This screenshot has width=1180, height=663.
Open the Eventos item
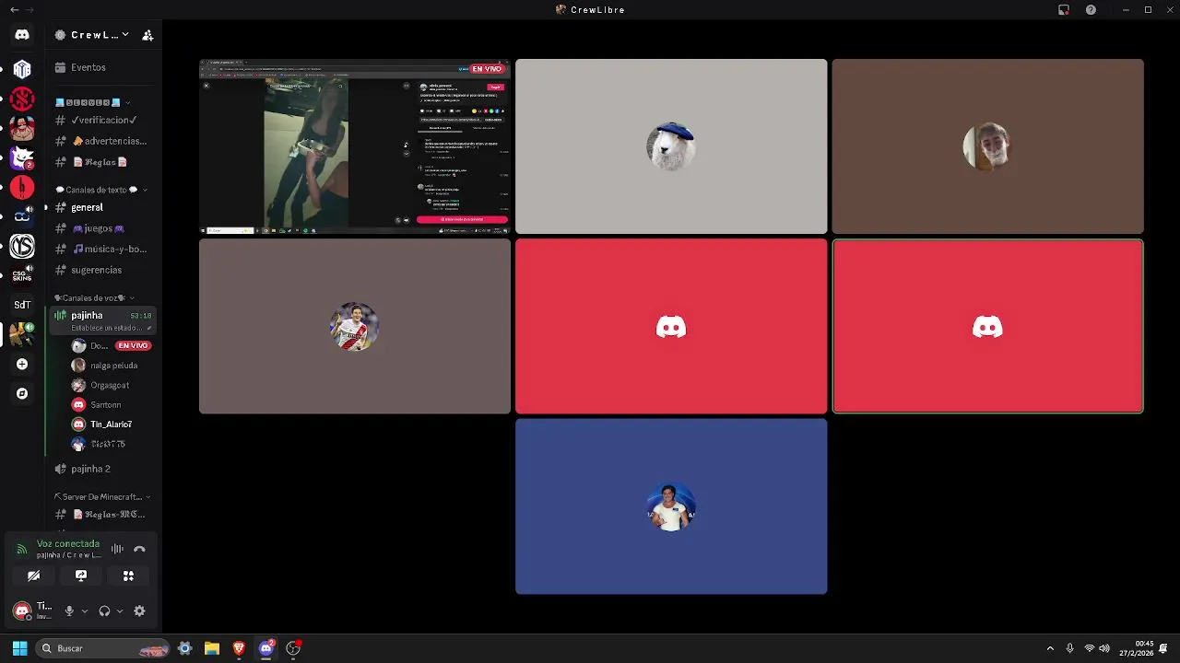coord(103,67)
